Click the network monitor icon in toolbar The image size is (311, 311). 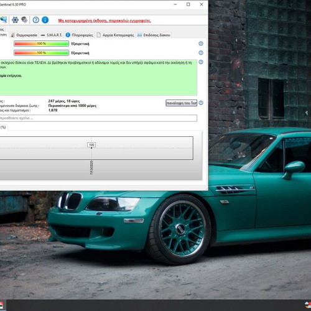(4, 20)
